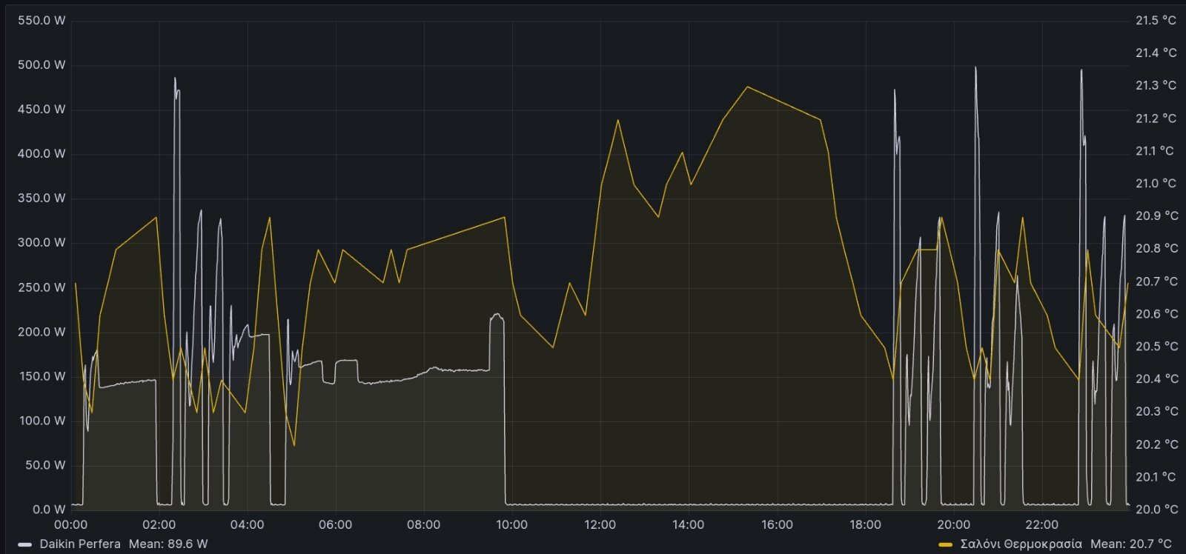Click the white power peak just after 02:00
Viewport: 1186px width, 554px height.
click(175, 78)
